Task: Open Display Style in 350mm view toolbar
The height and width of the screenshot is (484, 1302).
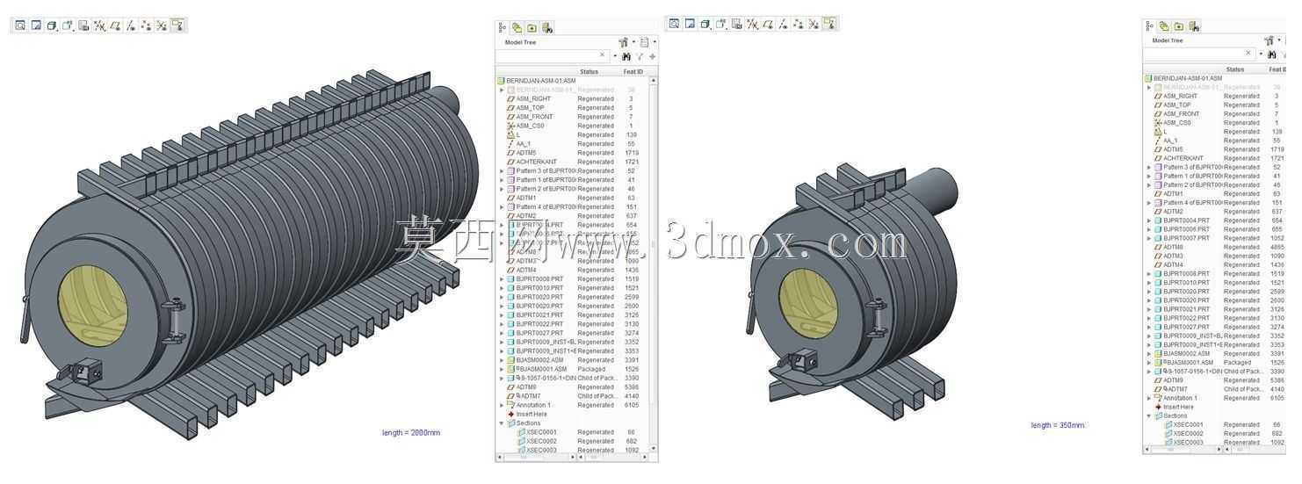Action: (x=705, y=24)
